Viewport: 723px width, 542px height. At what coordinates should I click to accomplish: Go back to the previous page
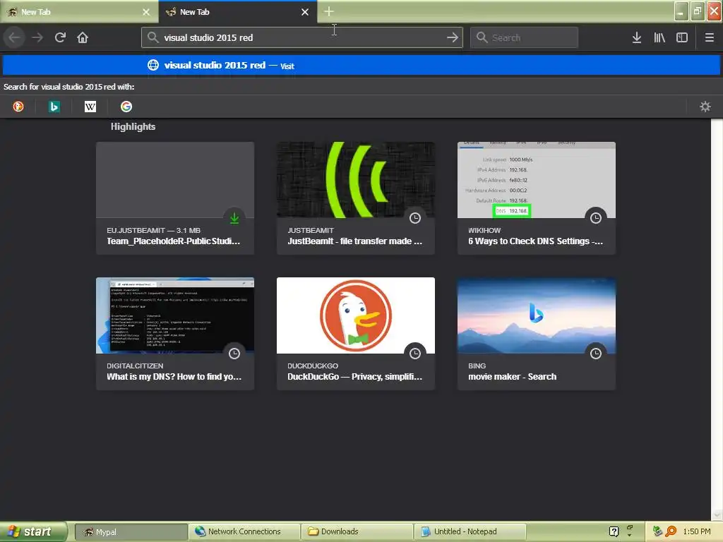pos(14,37)
